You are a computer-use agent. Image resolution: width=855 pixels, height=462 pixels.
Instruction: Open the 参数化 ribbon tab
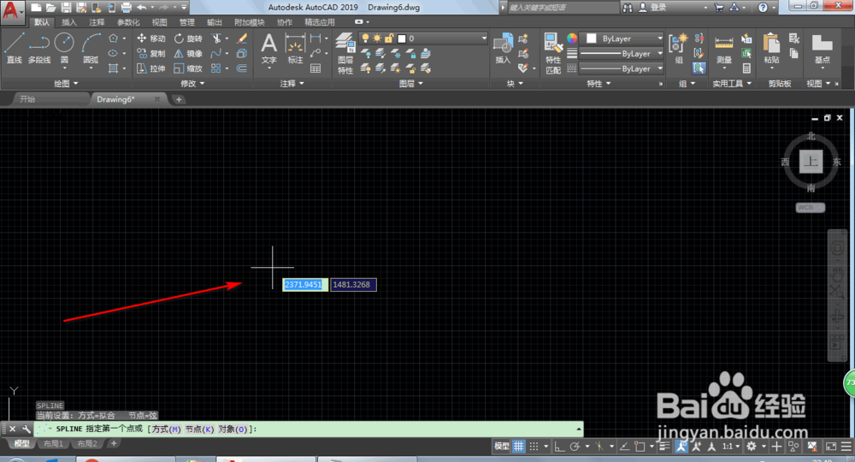129,22
